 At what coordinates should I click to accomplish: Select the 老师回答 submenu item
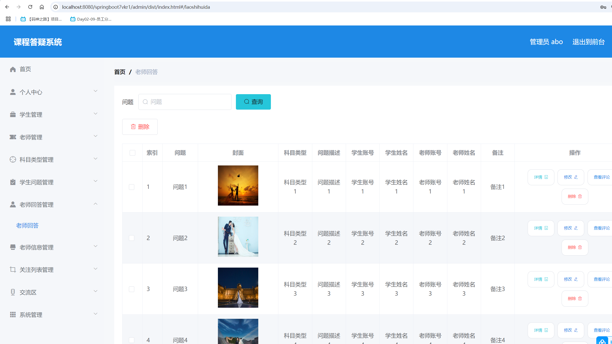click(x=27, y=226)
